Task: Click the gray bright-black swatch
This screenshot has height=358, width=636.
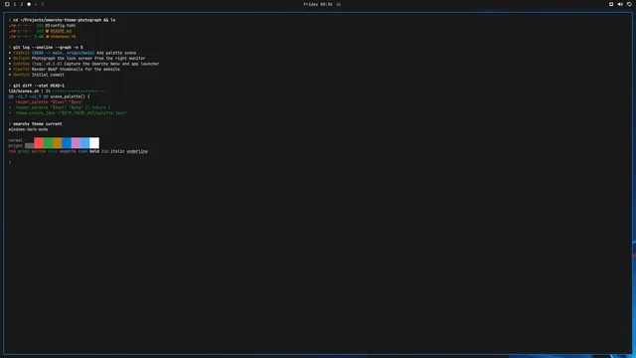Action: coord(29,146)
